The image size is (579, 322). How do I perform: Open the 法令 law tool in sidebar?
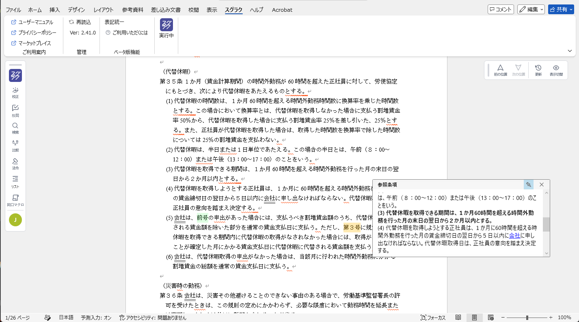point(15,163)
